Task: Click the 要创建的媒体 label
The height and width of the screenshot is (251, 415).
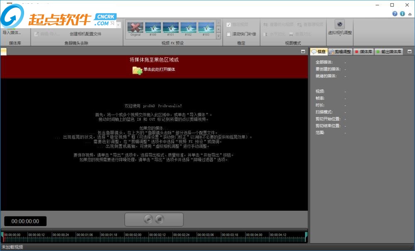Action: (328, 69)
